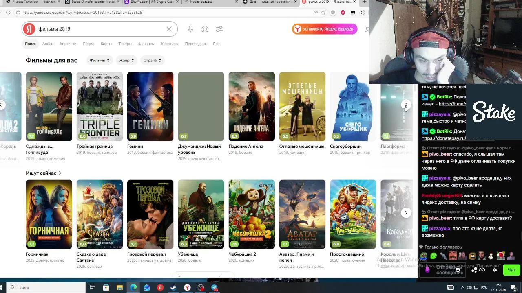
Task: Open the 'Горничная' movie poster
Action: point(49,214)
